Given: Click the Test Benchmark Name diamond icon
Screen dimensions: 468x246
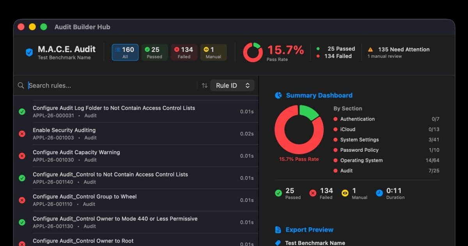Looking at the screenshot, I should point(278,242).
